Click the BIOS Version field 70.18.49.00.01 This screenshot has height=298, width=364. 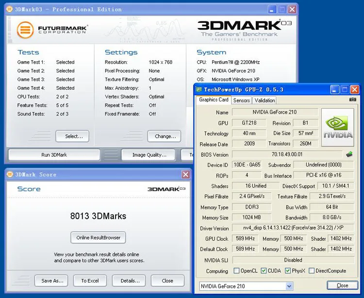pos(287,154)
